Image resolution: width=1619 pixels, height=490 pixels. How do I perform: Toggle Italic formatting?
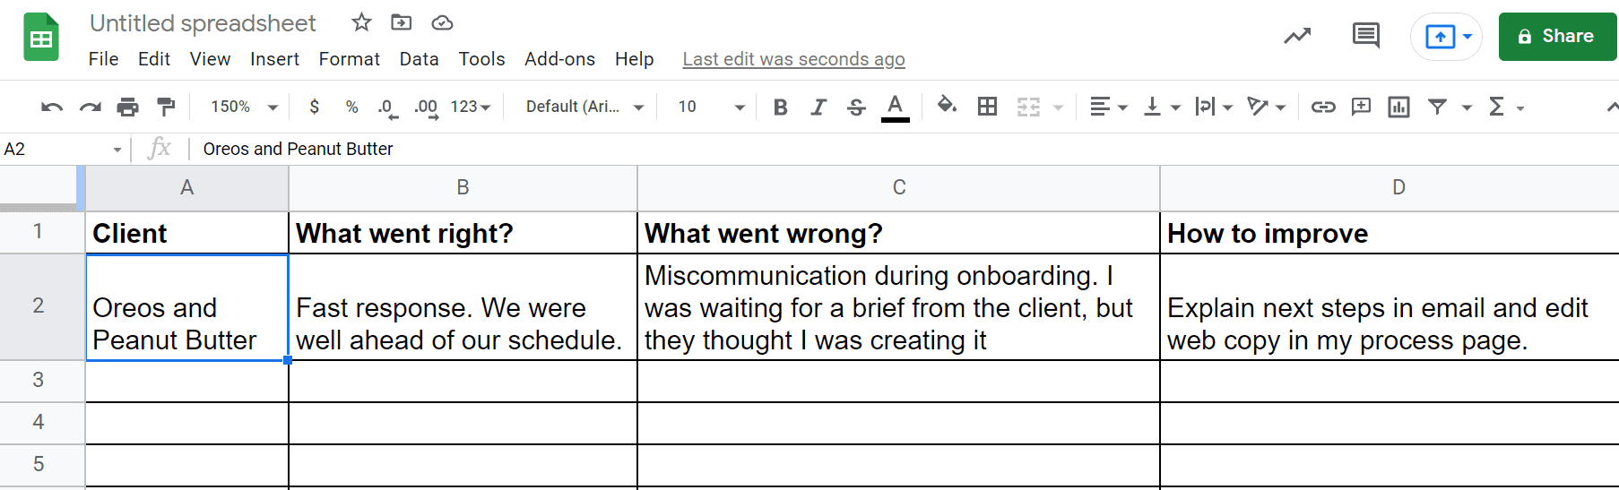tap(818, 107)
